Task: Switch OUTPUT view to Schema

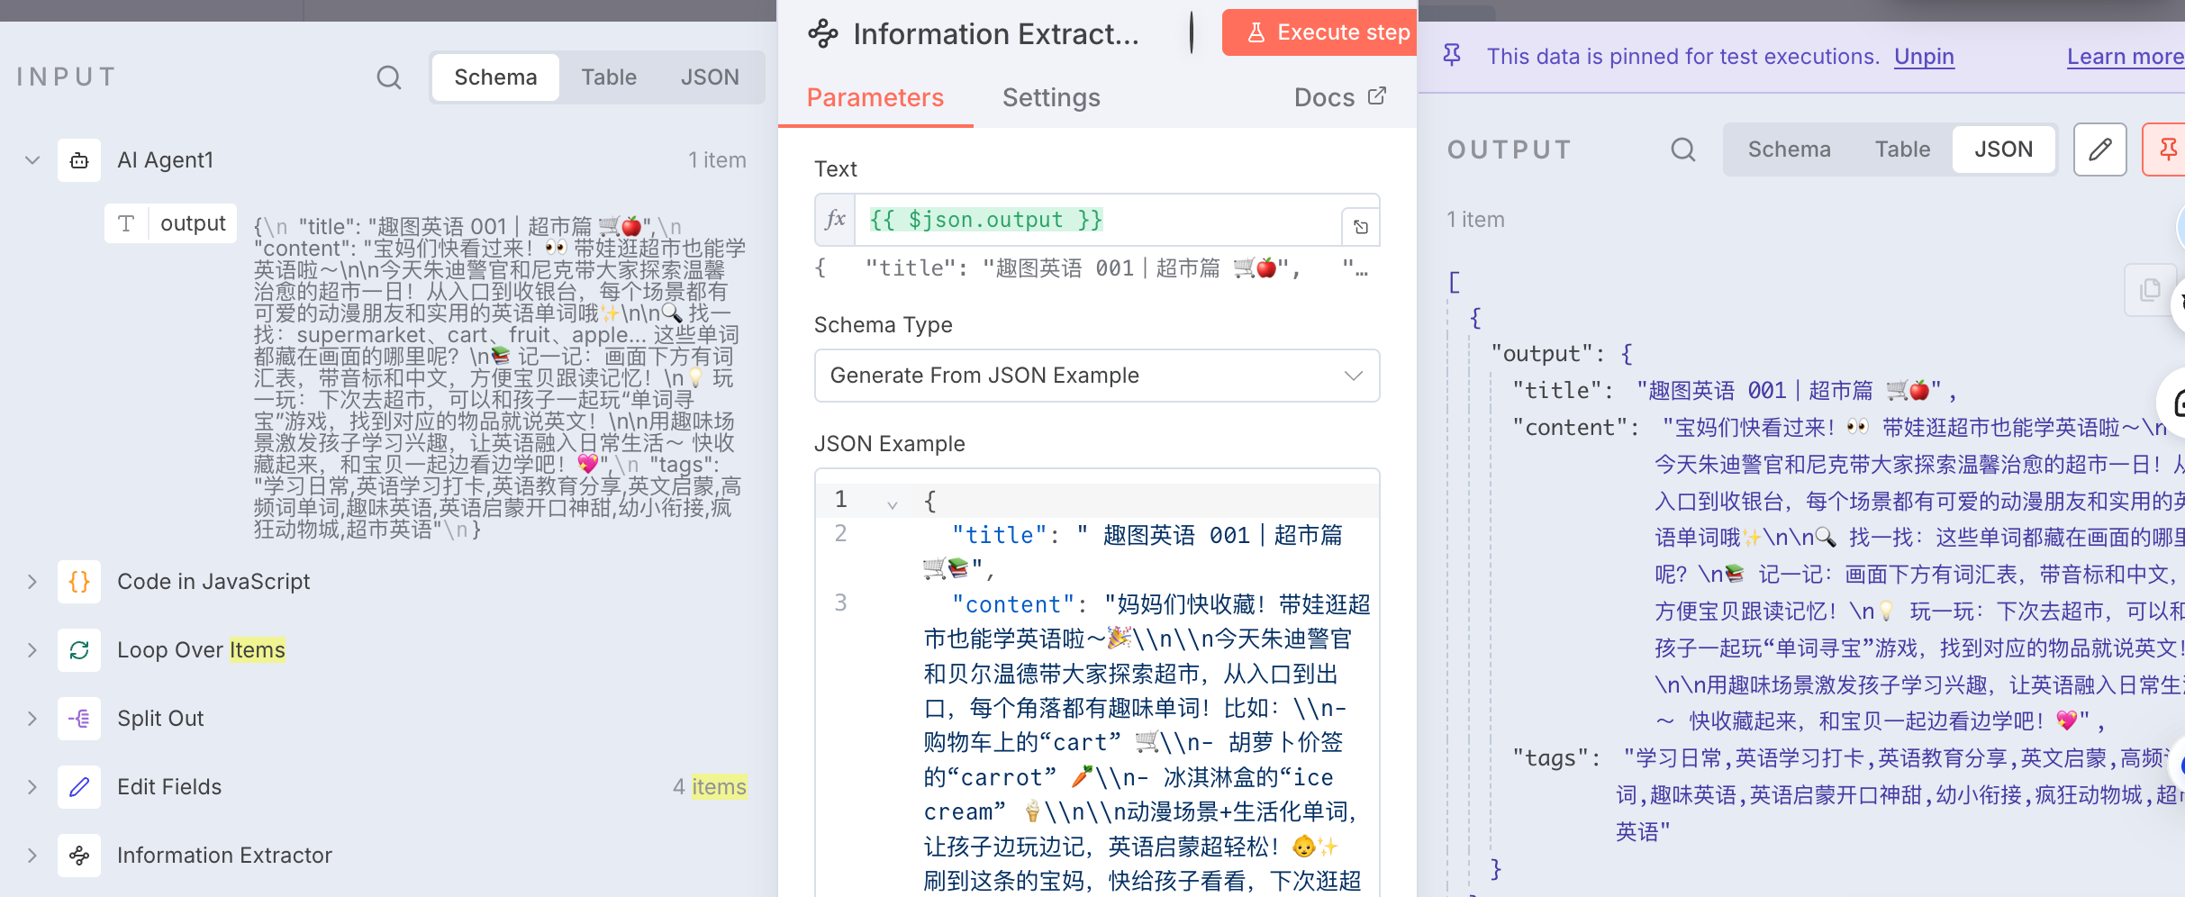Action: tap(1789, 149)
